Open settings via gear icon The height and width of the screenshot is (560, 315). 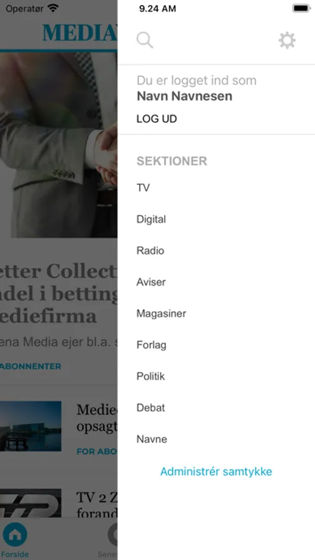pos(287,40)
